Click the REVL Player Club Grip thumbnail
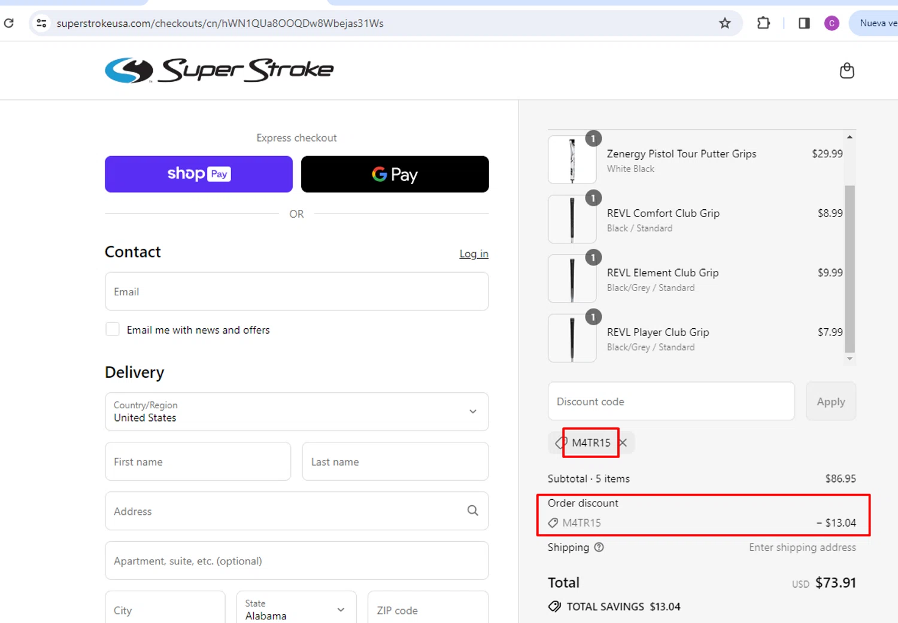This screenshot has width=898, height=623. click(x=572, y=338)
